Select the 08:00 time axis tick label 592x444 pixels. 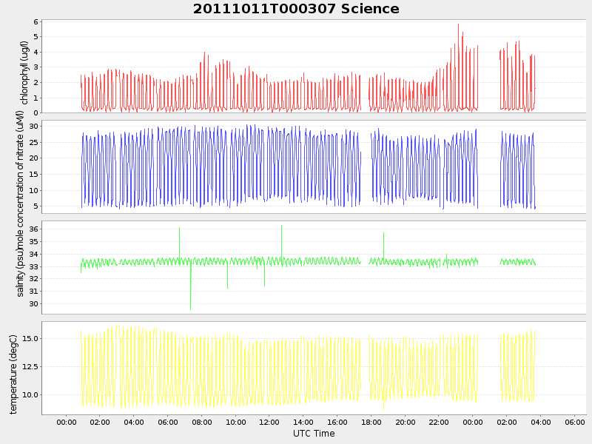[x=201, y=422]
